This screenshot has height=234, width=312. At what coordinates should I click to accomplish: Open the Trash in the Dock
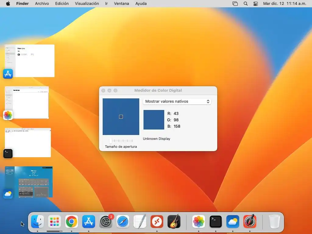(x=275, y=222)
